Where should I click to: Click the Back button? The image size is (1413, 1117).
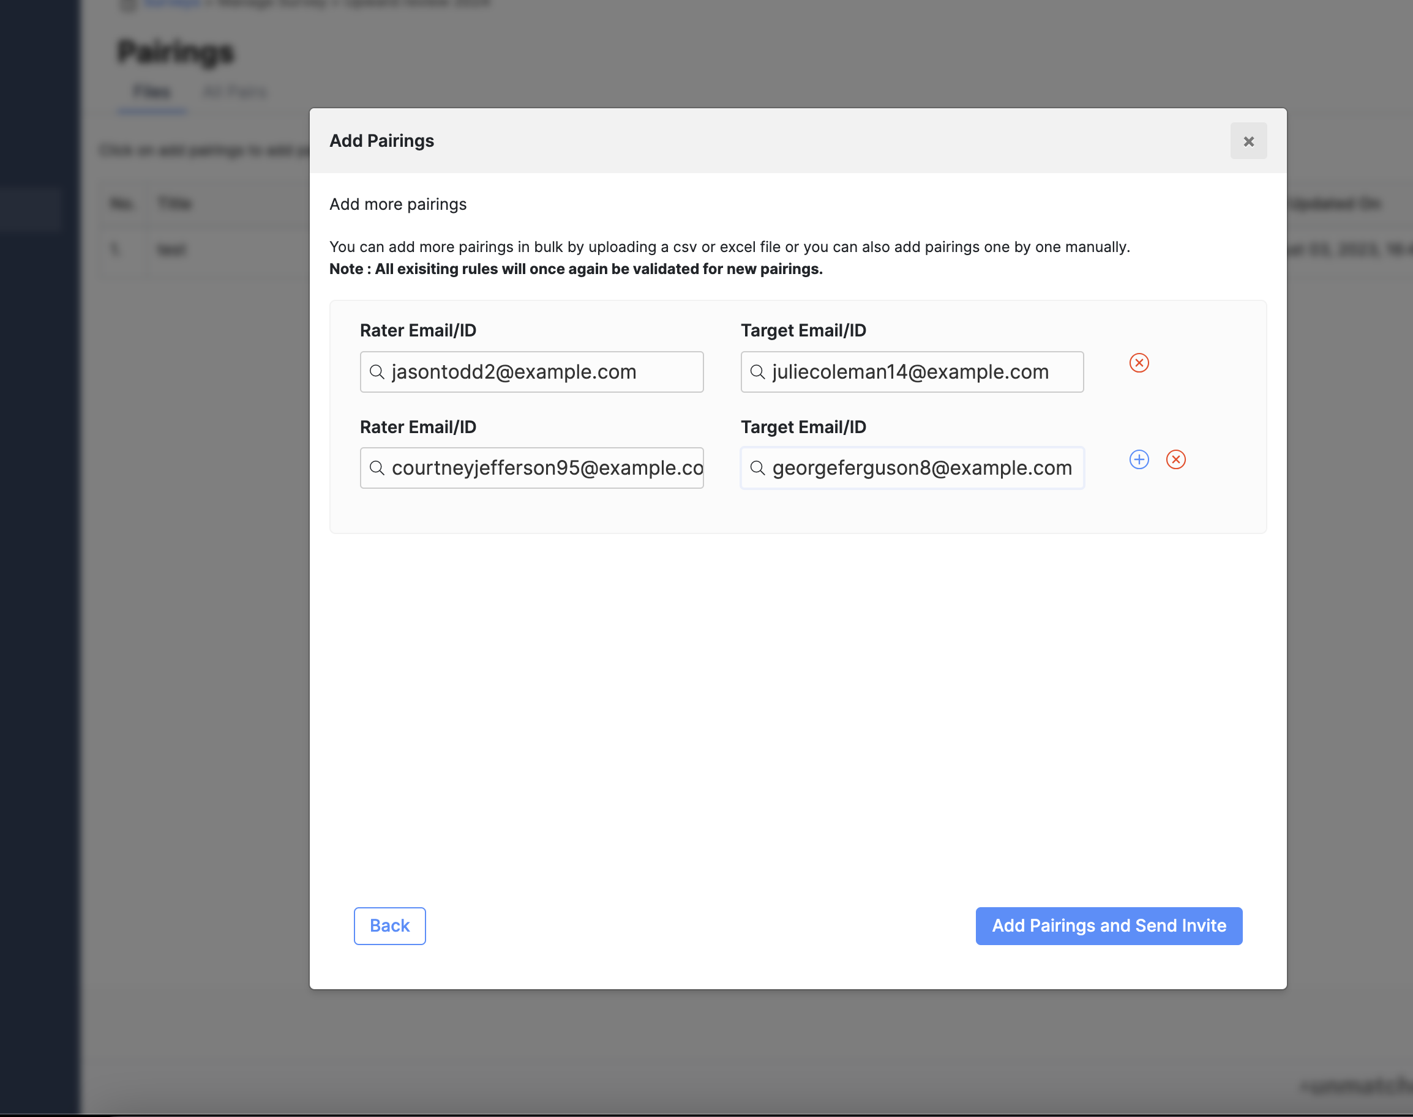pos(389,926)
